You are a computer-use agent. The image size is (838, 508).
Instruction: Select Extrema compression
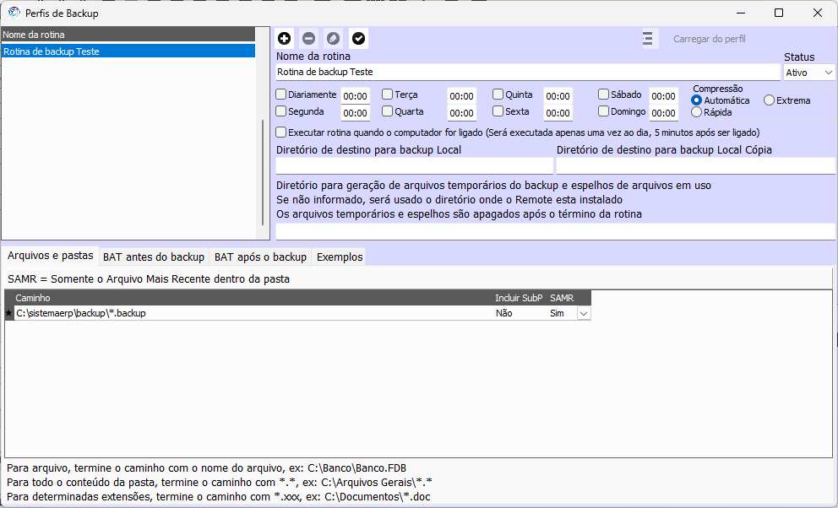(x=769, y=100)
